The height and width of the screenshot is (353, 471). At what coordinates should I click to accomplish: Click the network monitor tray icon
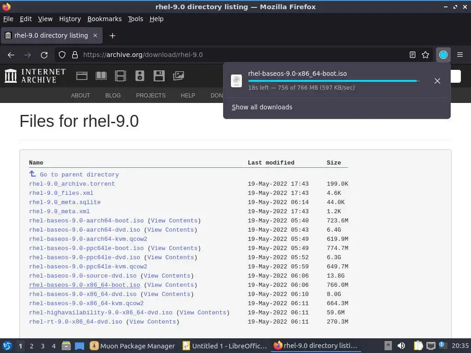[431, 346]
